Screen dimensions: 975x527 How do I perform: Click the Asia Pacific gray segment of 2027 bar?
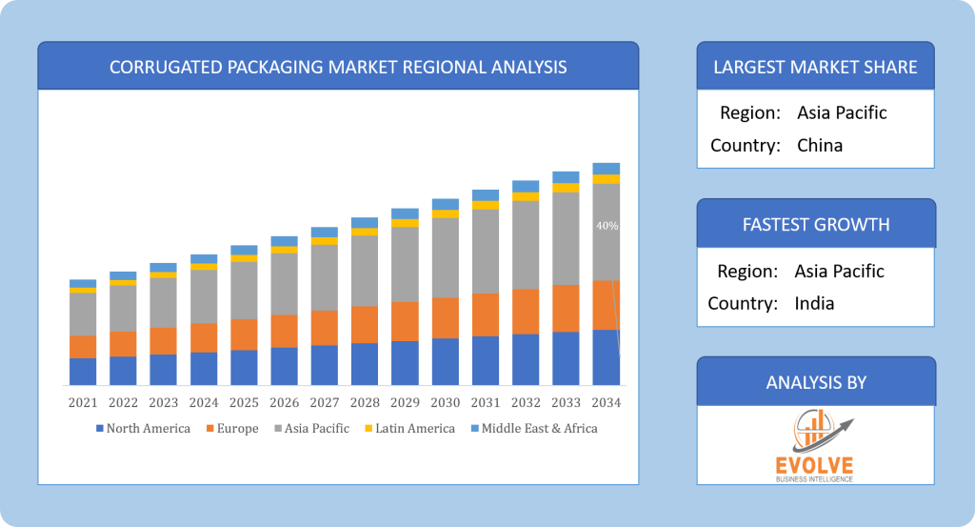325,278
